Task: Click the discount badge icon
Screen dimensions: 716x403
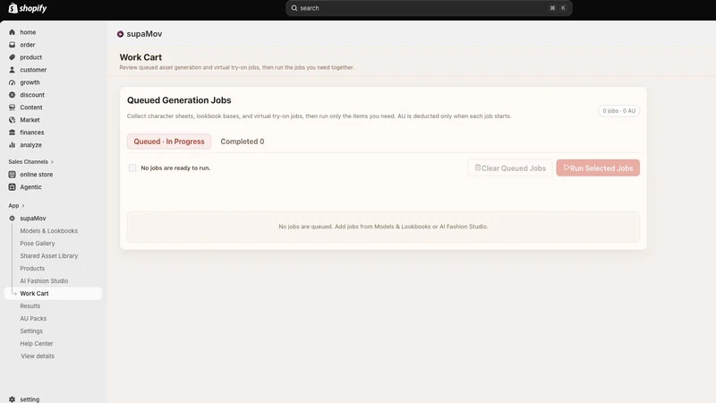Action: [12, 95]
